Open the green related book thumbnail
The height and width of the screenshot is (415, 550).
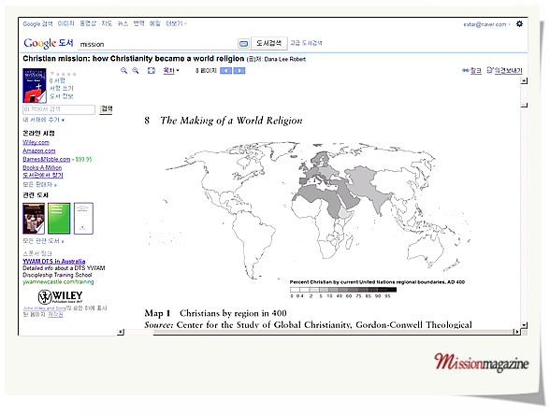point(59,218)
